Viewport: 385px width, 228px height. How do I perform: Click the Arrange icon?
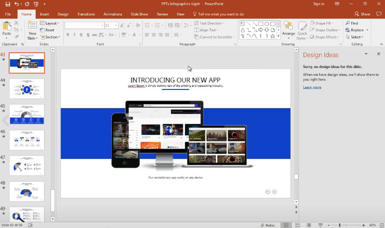coord(288,26)
